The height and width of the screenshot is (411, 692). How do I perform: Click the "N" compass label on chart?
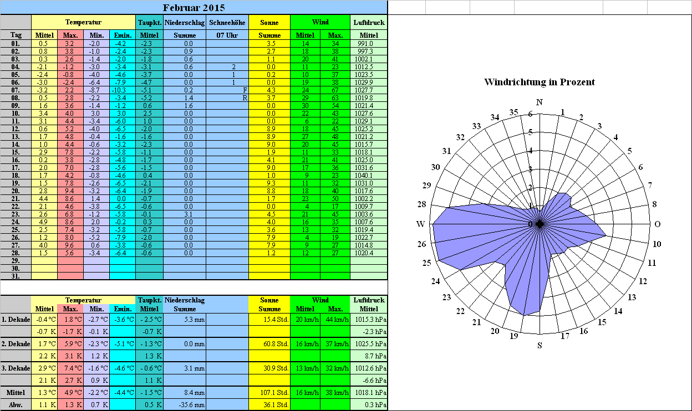click(540, 102)
